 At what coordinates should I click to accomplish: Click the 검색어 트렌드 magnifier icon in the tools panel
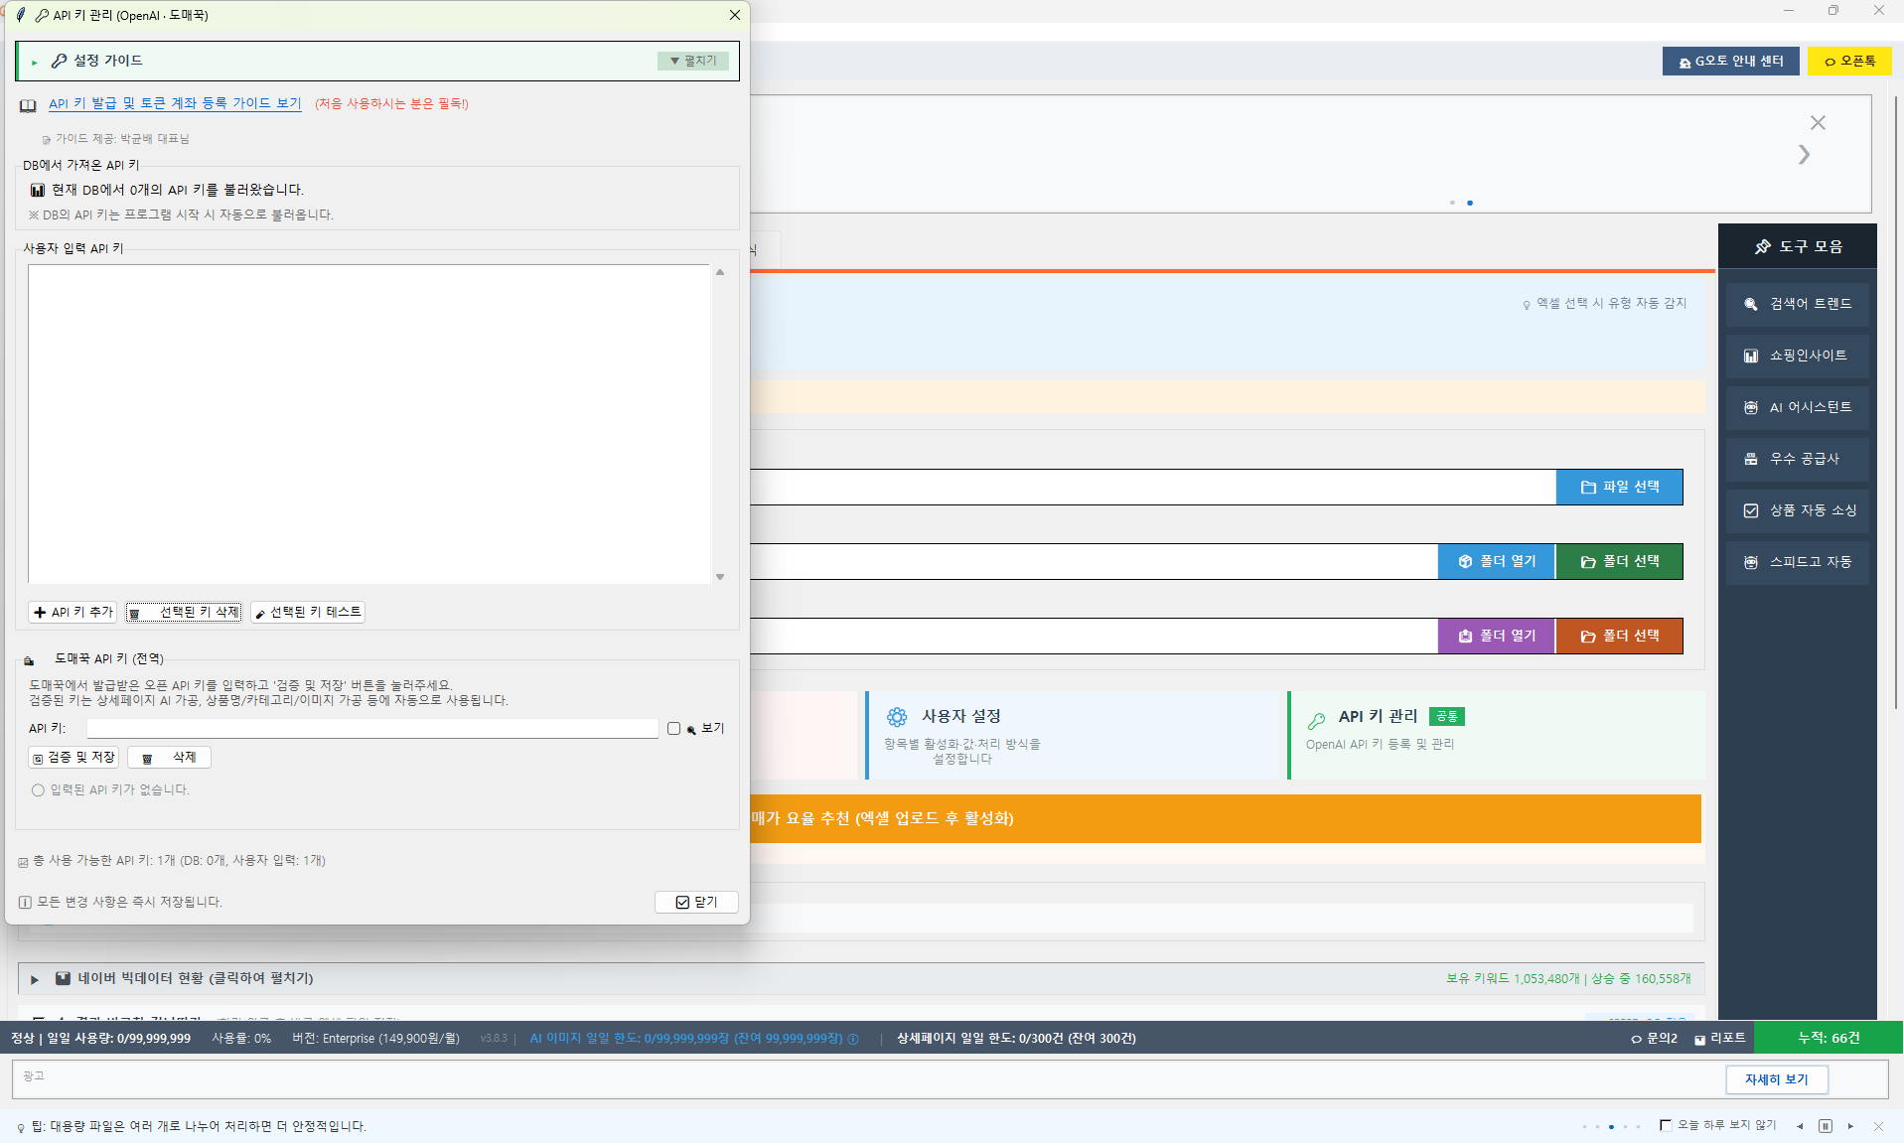(x=1751, y=304)
